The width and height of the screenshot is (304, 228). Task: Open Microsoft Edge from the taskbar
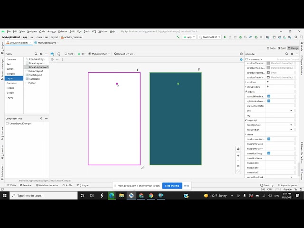(x=112, y=195)
